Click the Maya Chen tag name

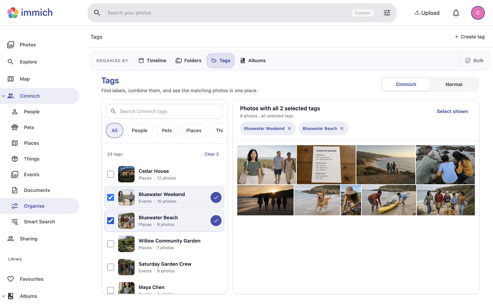tap(152, 287)
